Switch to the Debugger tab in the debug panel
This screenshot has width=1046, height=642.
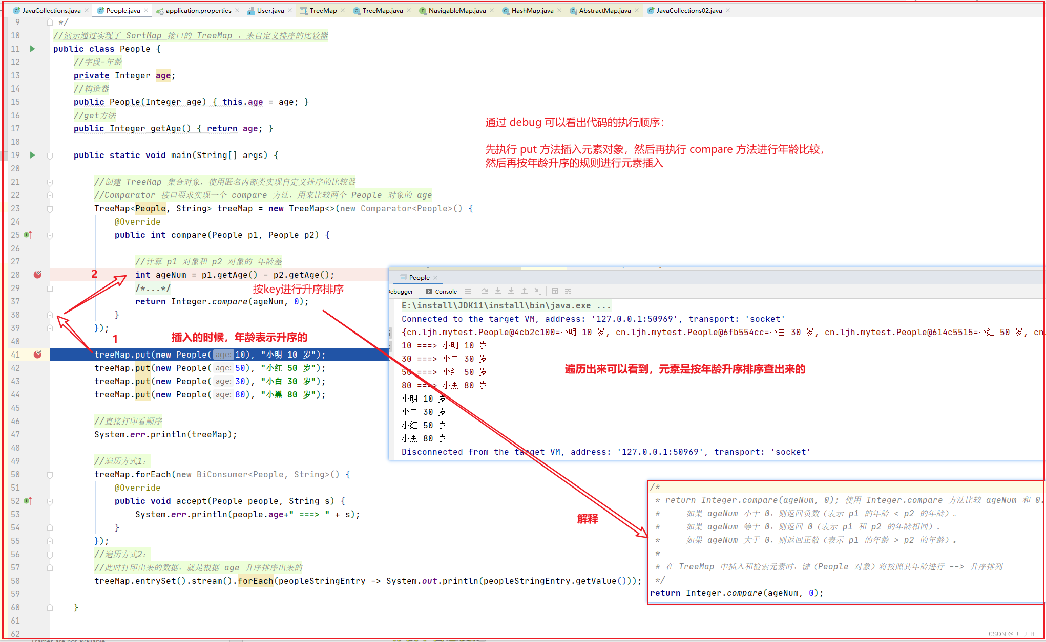pyautogui.click(x=401, y=292)
